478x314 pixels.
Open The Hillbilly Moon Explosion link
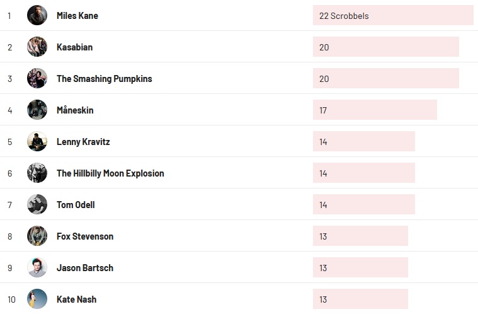pos(110,173)
